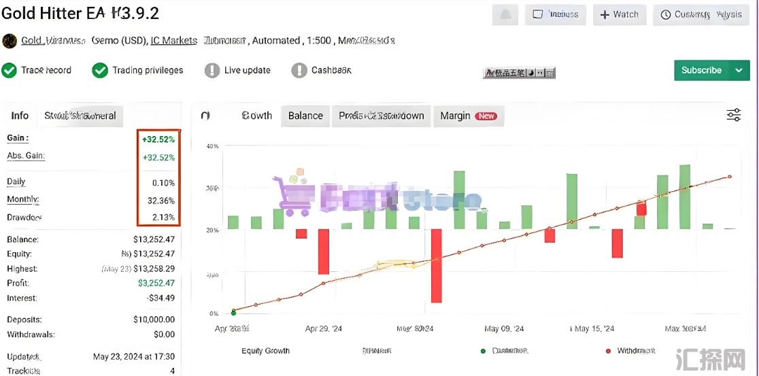The width and height of the screenshot is (759, 376).
Task: Click Withdrawals value $0.00
Action: (x=164, y=334)
